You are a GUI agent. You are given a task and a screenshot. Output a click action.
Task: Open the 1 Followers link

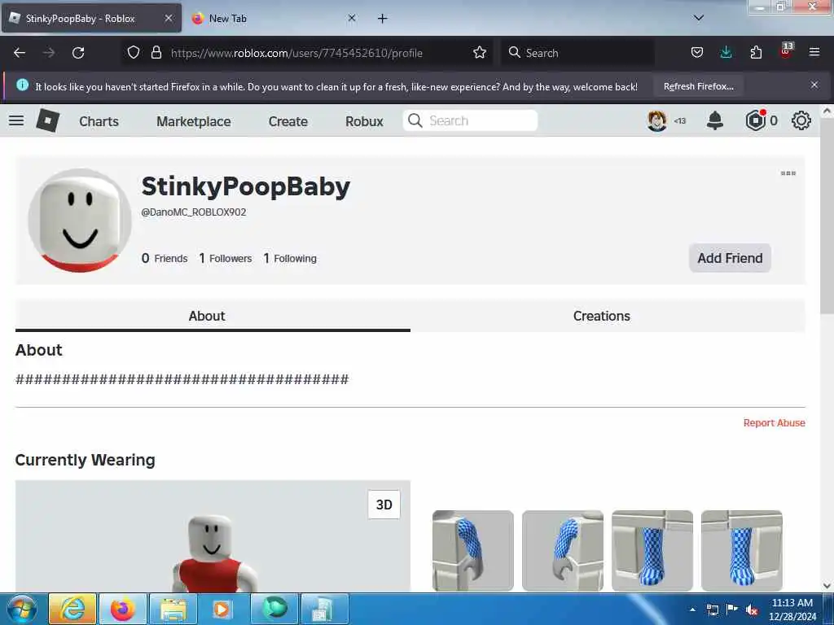click(226, 258)
